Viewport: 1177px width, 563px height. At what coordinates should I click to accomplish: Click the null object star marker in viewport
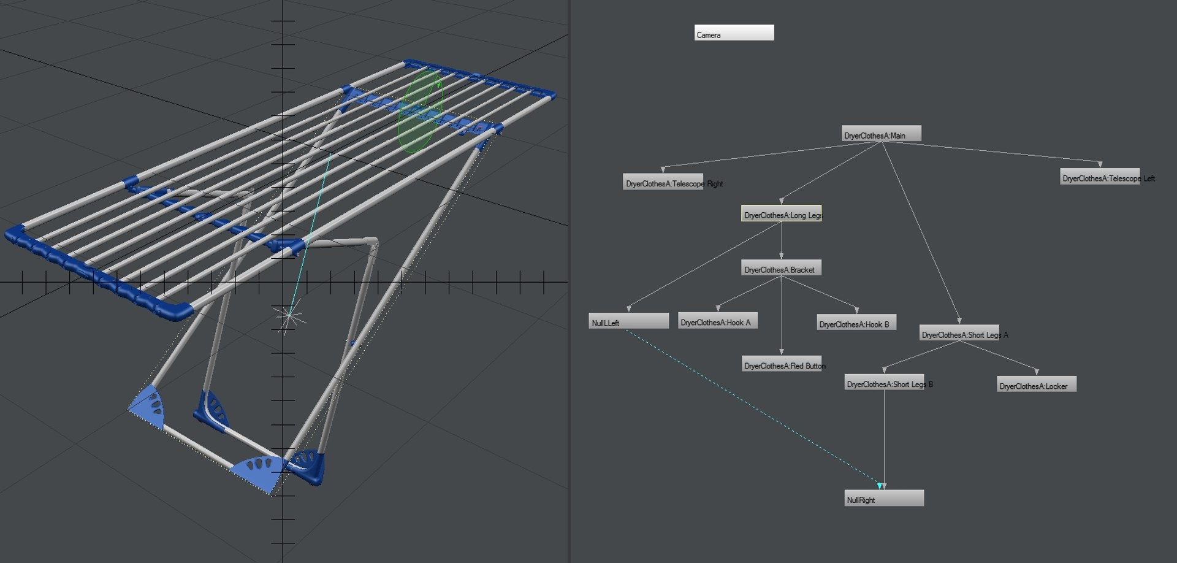click(288, 317)
